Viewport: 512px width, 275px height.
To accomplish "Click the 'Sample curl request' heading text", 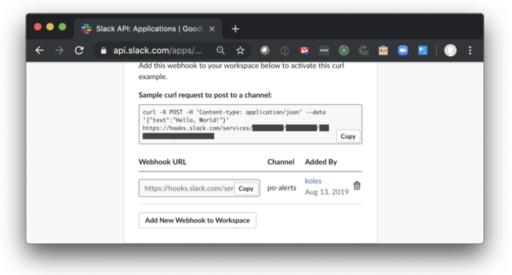I will tap(205, 95).
